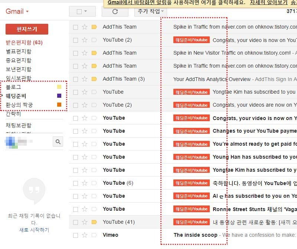
Task: Click the Hangouts speech bubble icon
Action: click(34, 191)
